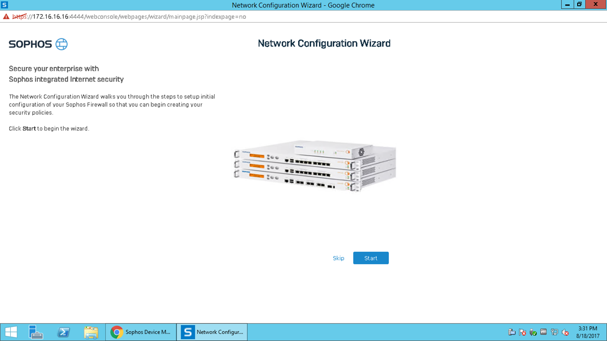Skip the Network Configuration Wizard
Image resolution: width=607 pixels, height=341 pixels.
point(338,258)
